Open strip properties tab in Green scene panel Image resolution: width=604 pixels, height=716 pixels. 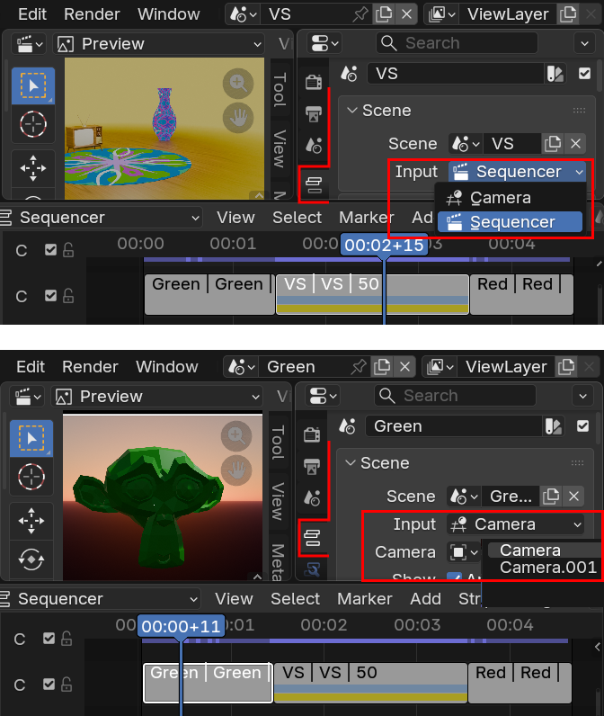click(314, 538)
